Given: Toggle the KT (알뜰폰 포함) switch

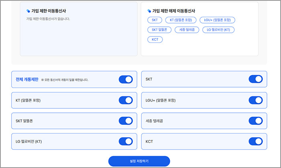Looking at the screenshot, I should (126, 100).
